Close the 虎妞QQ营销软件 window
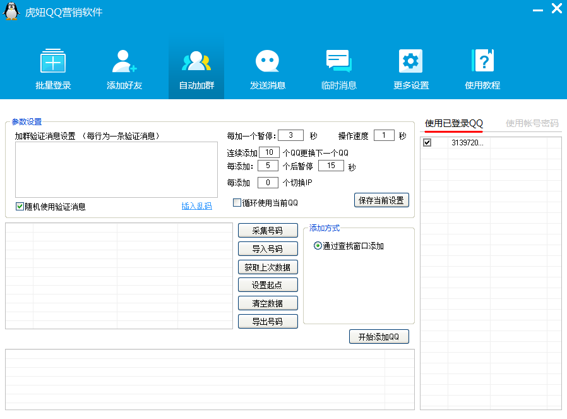The width and height of the screenshot is (567, 419). click(556, 8)
